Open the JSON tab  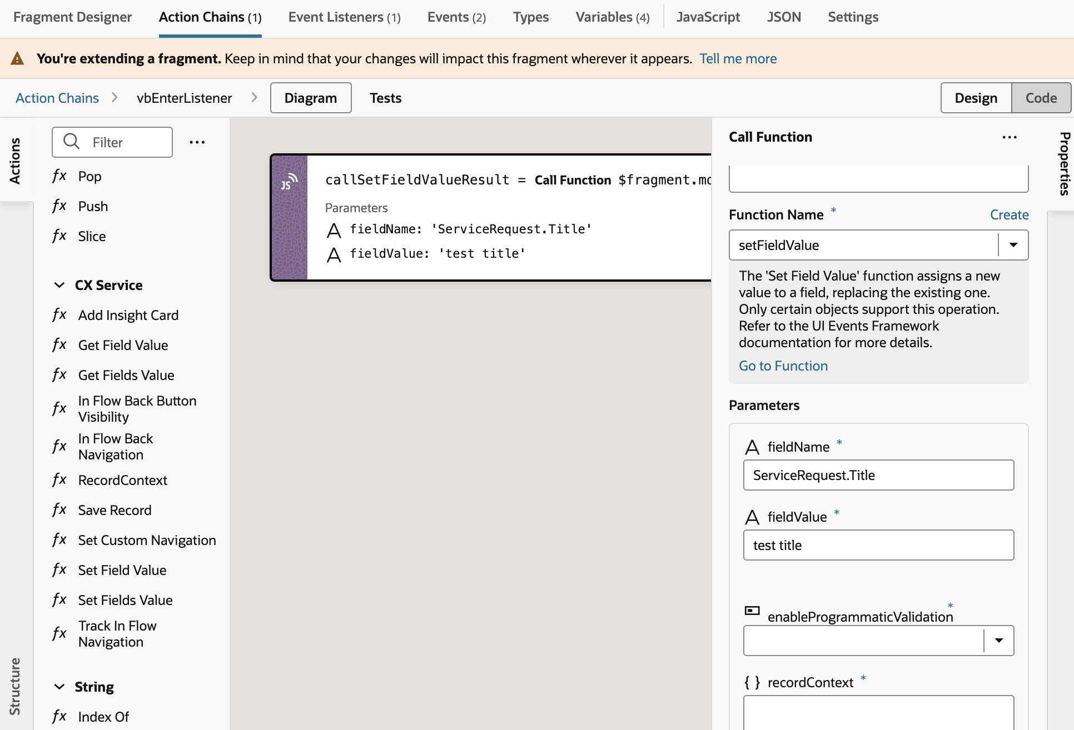pyautogui.click(x=784, y=17)
